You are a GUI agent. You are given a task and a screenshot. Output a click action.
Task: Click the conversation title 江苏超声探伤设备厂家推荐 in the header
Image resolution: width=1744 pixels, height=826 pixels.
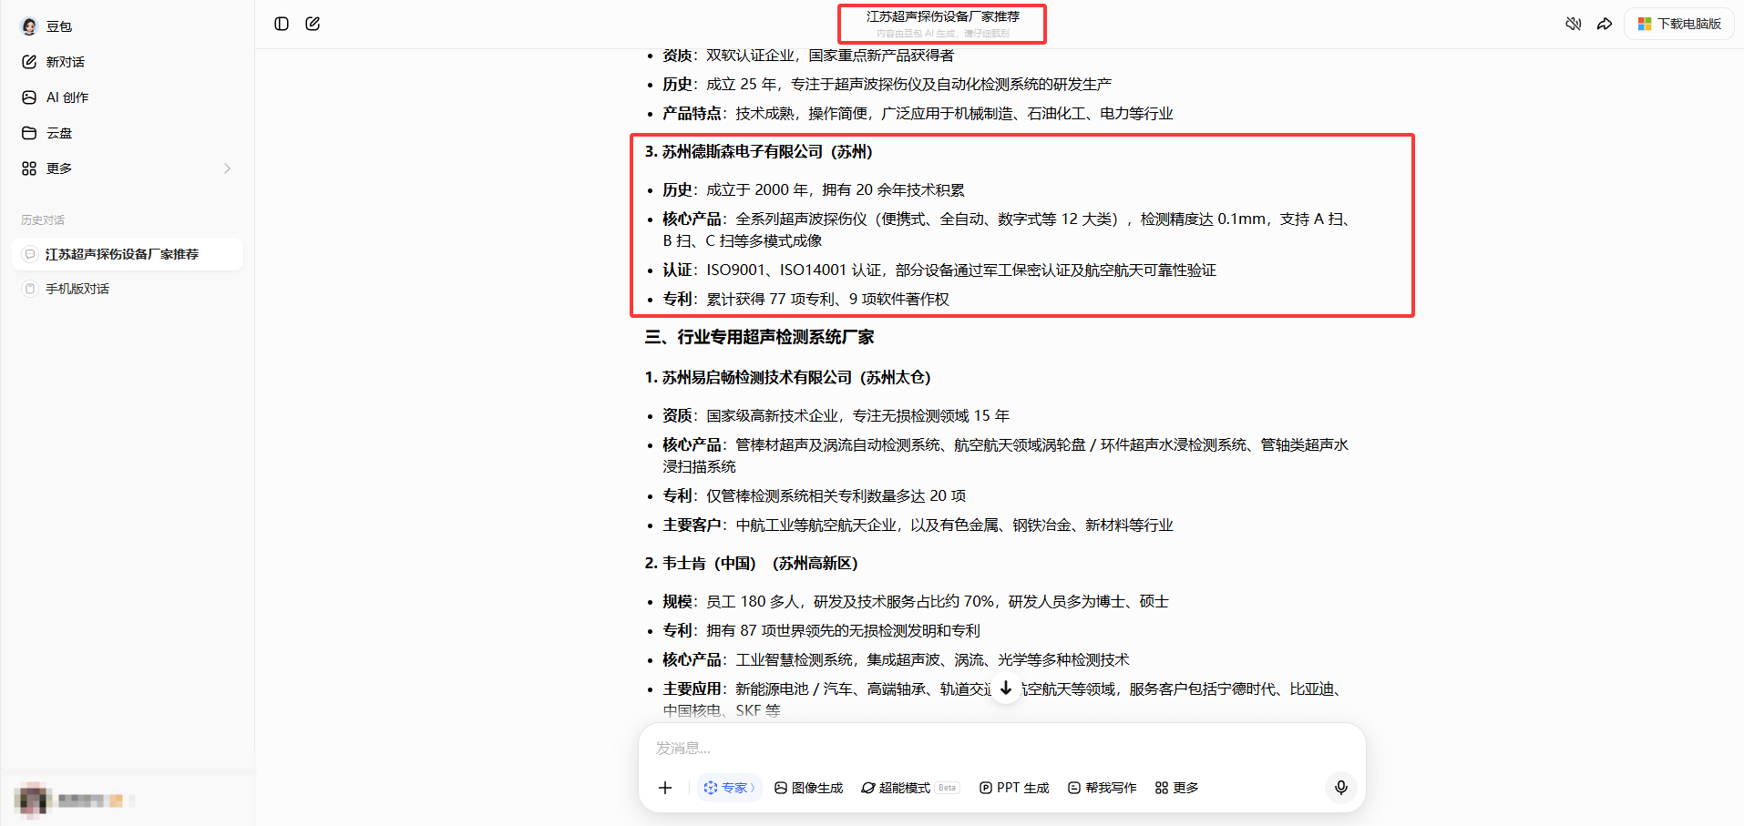943,16
